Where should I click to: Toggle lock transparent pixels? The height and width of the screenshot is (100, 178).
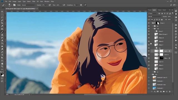152,20
